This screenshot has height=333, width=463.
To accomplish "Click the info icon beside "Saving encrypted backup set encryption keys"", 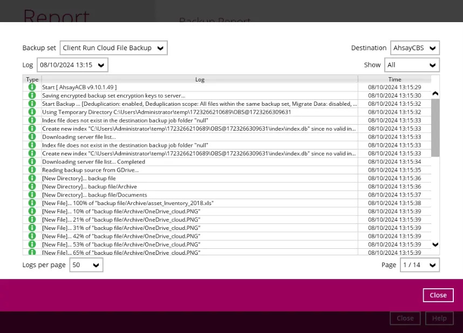I will pos(32,95).
